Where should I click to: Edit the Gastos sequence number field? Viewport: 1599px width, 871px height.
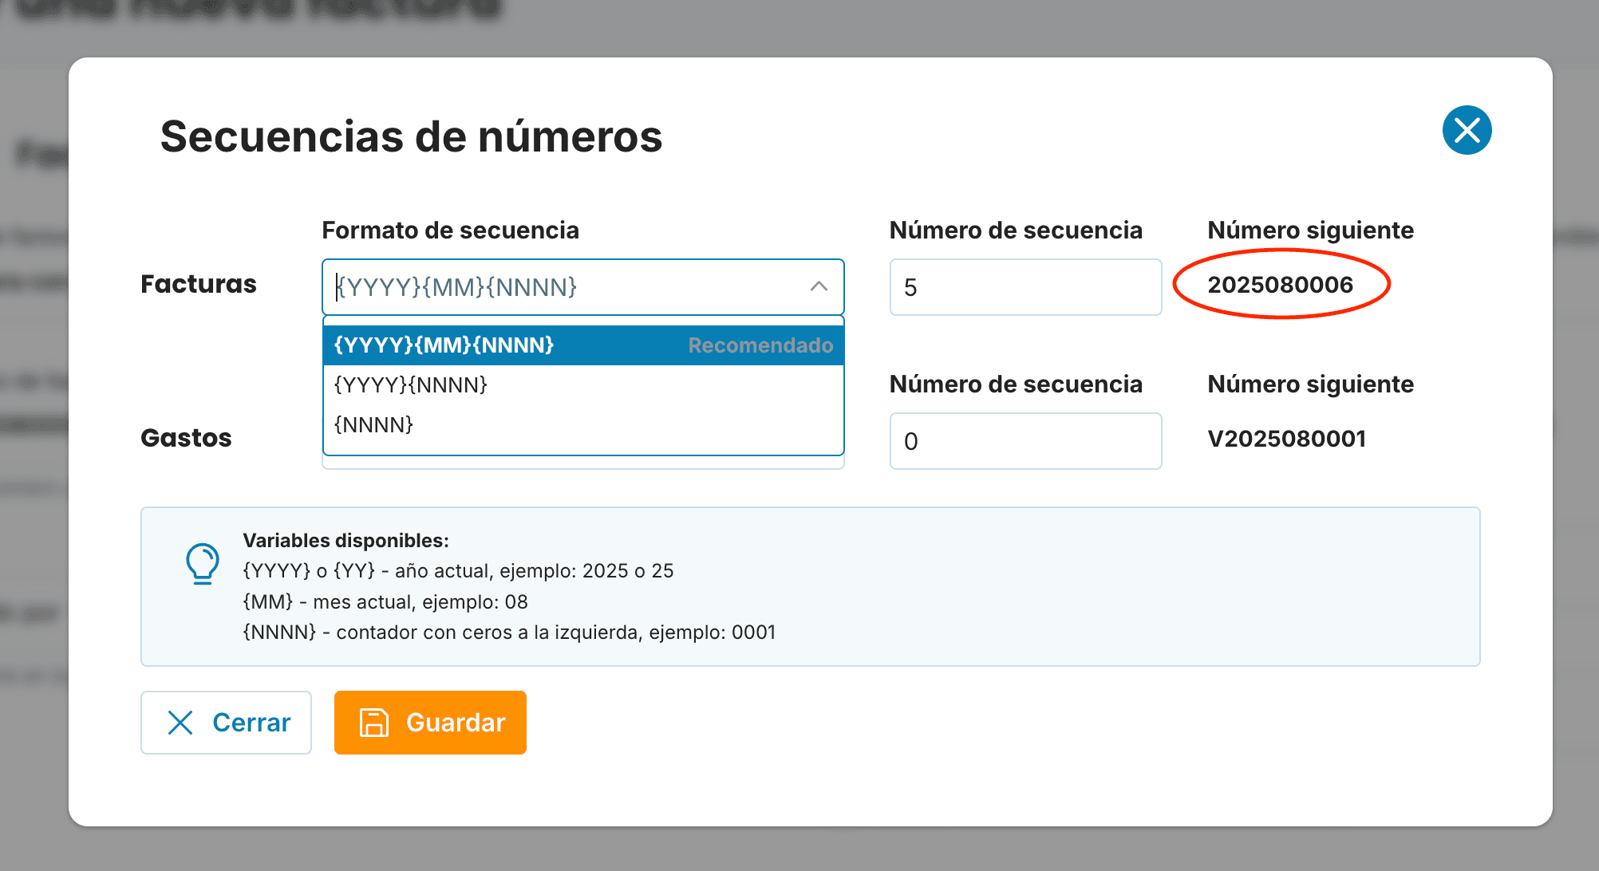(x=1025, y=441)
